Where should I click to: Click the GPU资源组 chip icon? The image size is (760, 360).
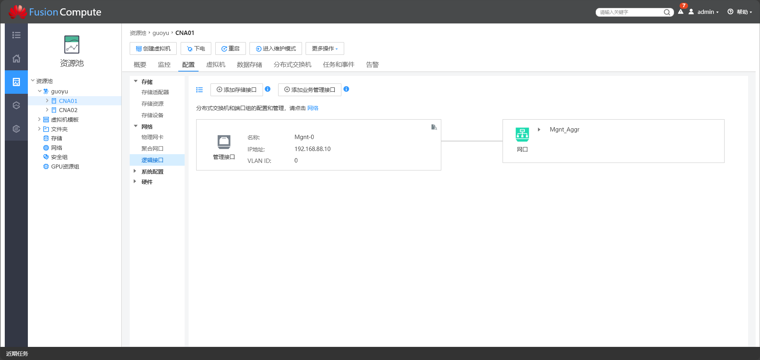(46, 166)
